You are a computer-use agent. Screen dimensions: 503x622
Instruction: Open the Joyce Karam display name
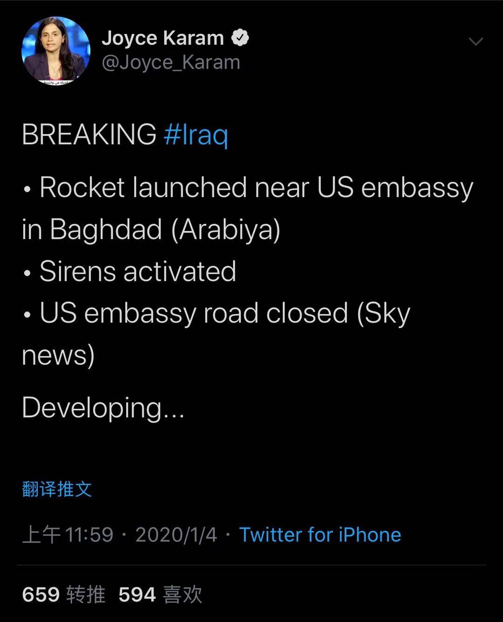163,38
